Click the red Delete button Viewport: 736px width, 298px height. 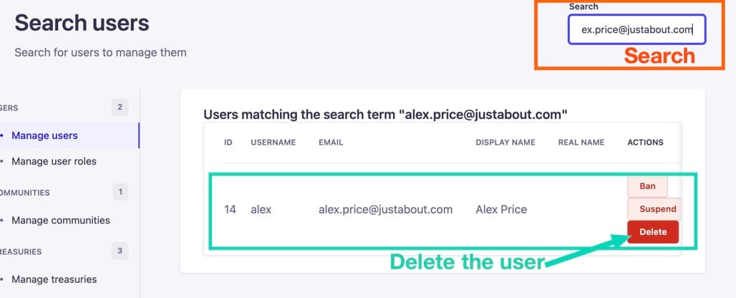(652, 232)
